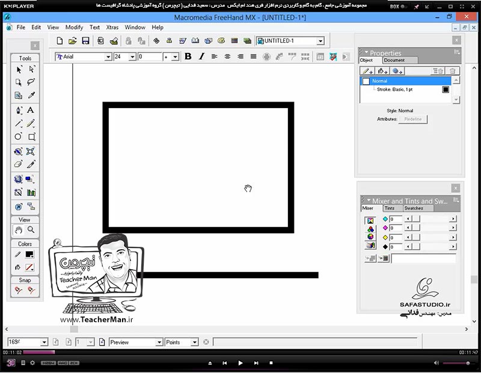The width and height of the screenshot is (481, 373).
Task: Select the Knife tool
Action: (31, 165)
